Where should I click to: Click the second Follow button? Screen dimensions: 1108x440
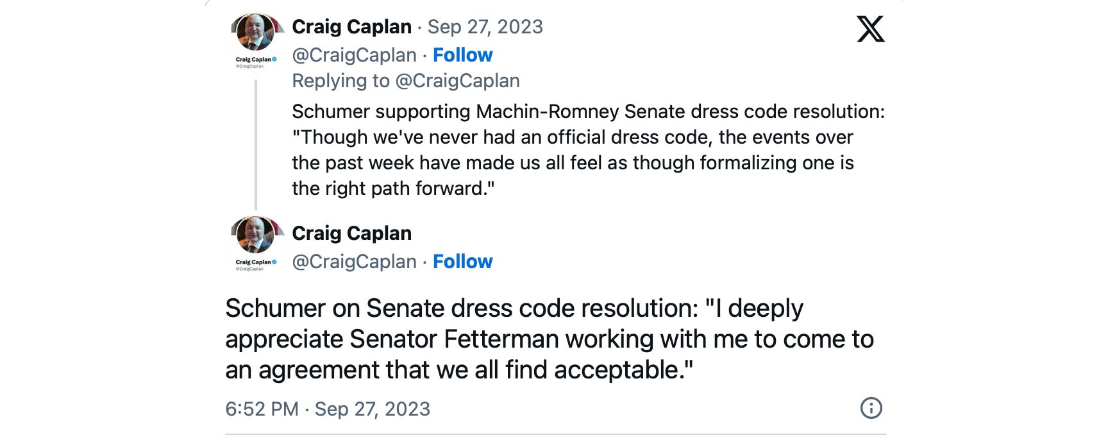coord(463,262)
